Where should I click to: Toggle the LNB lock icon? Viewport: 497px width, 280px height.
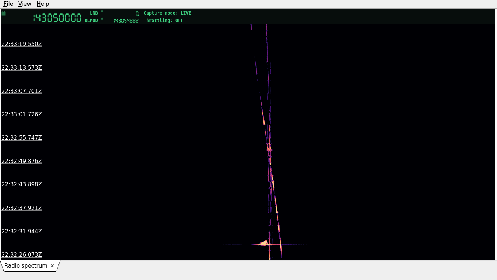point(102,11)
